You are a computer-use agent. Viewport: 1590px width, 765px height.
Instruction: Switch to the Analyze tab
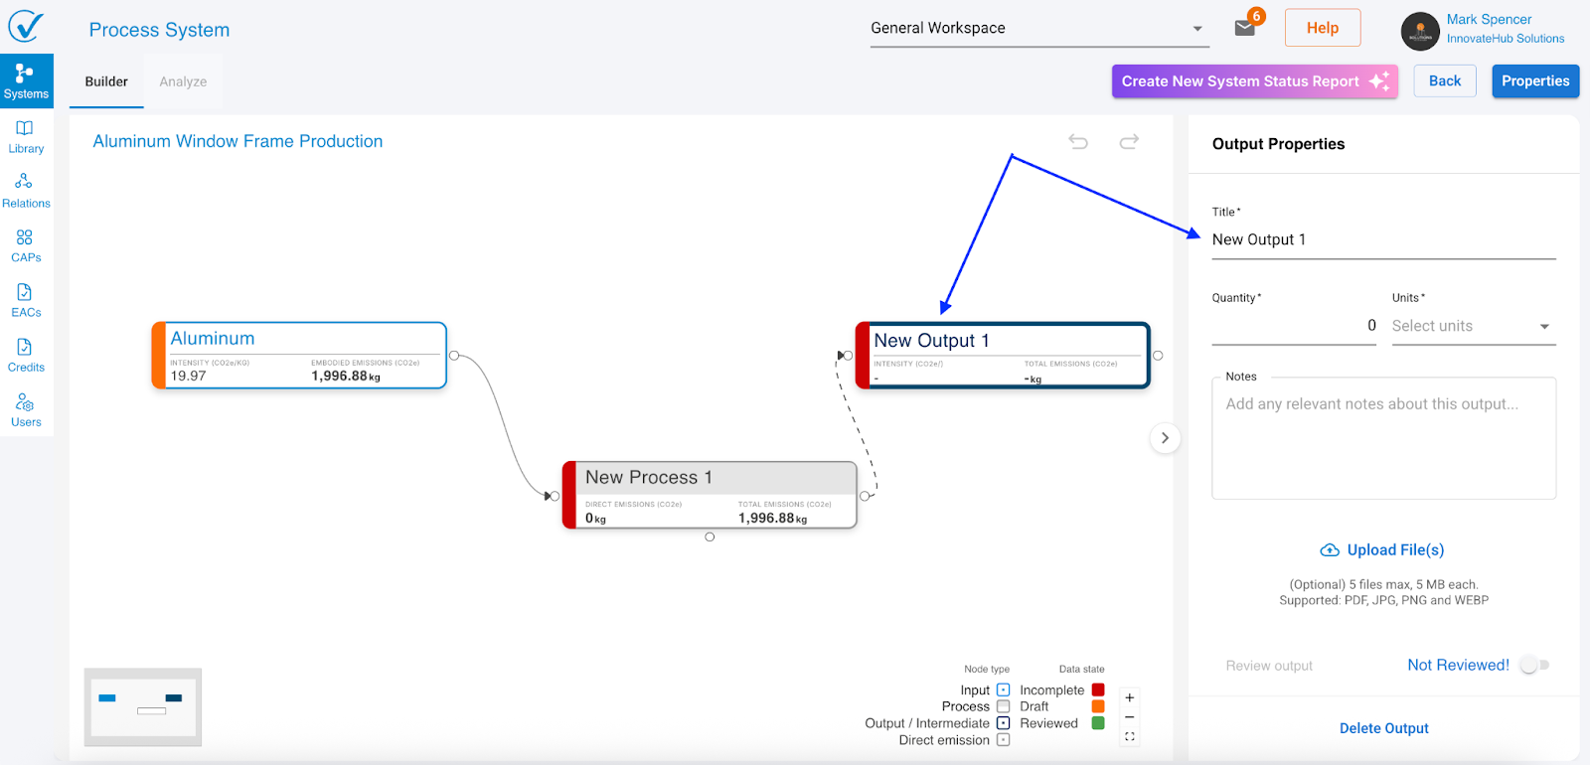[x=183, y=81]
